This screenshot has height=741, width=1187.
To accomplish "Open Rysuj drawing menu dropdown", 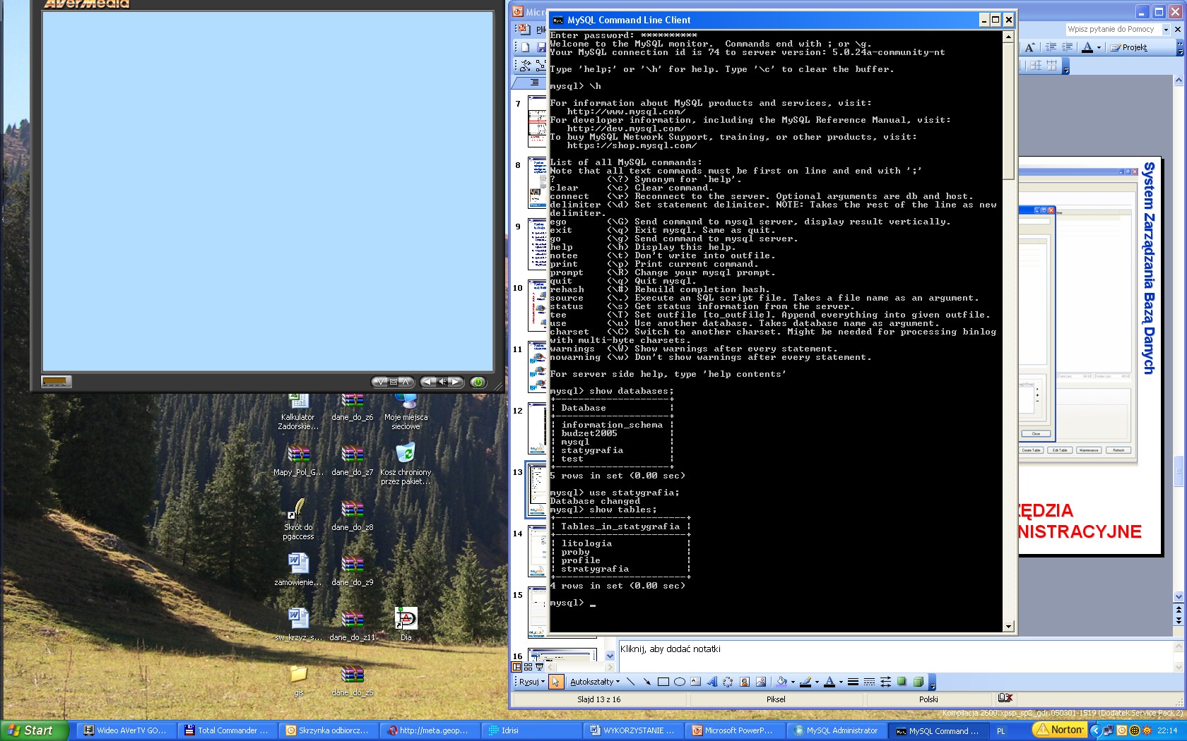I will [x=531, y=682].
